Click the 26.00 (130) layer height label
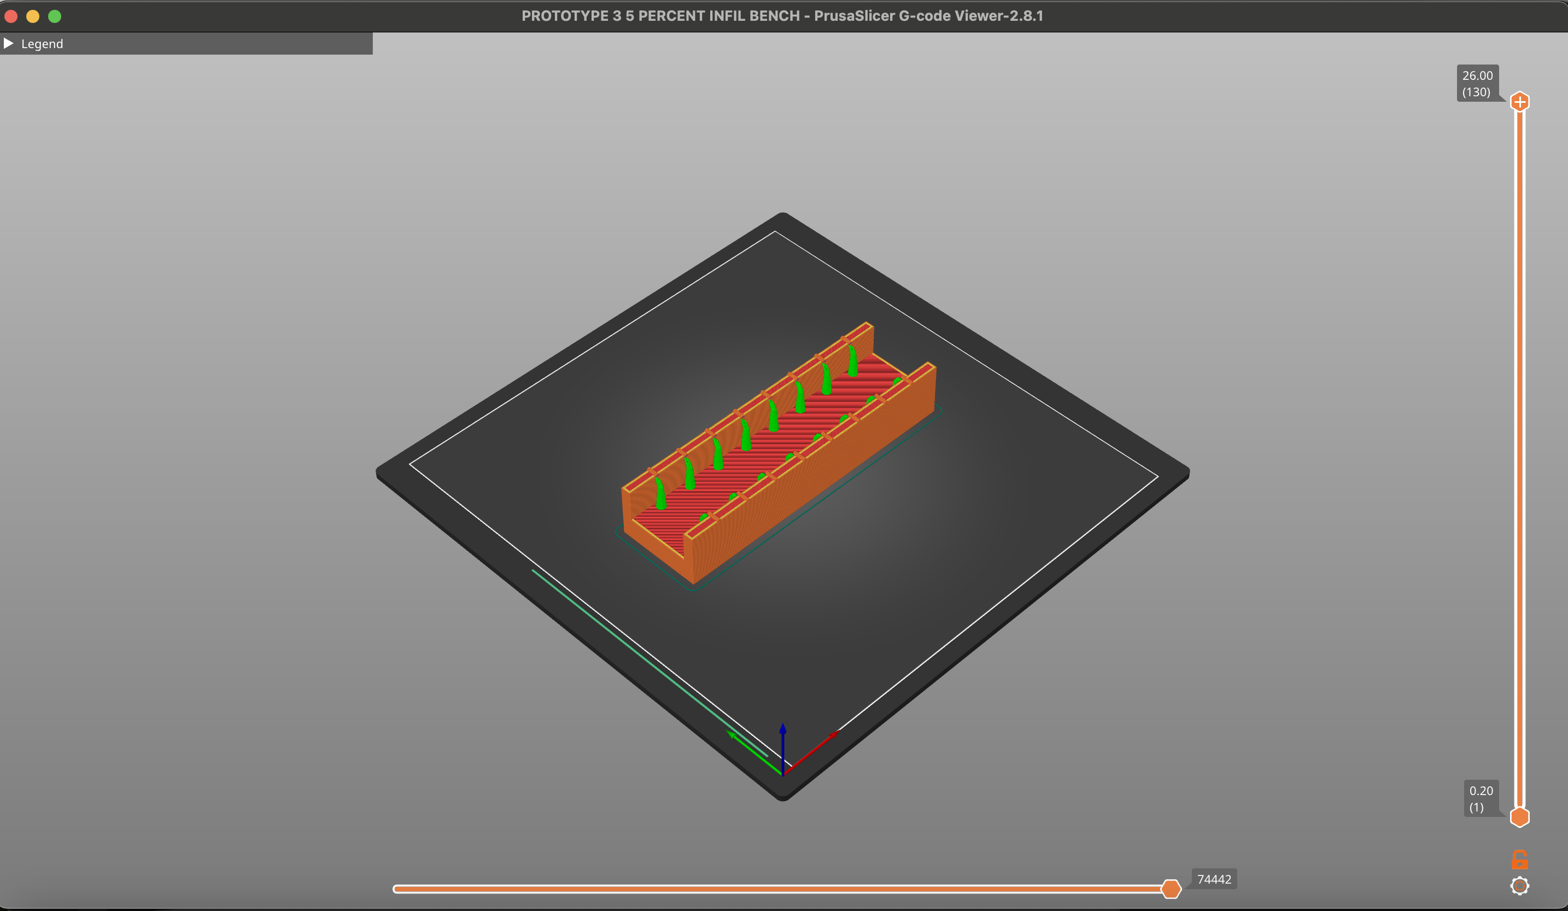Screen dimensions: 1568x911 point(1477,83)
